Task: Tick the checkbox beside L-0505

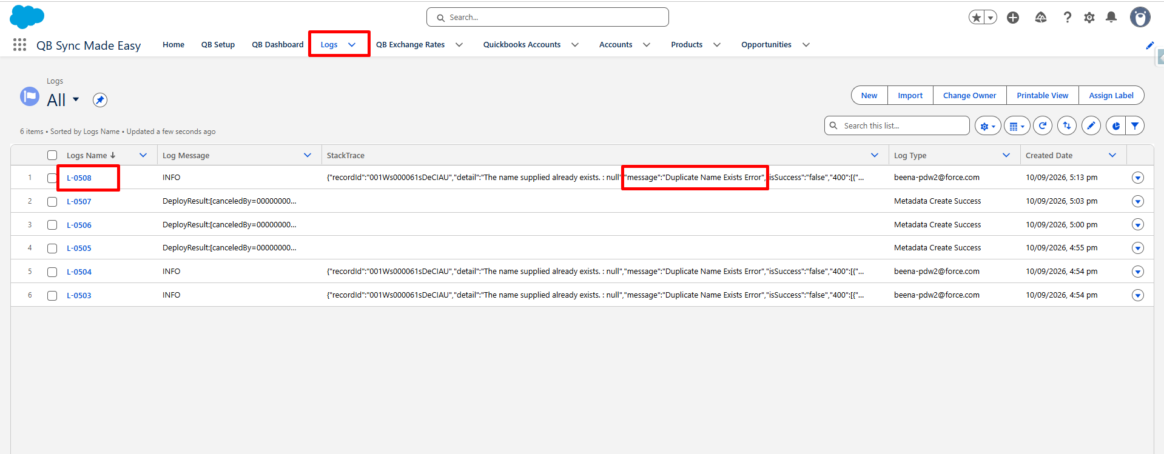Action: pyautogui.click(x=52, y=249)
